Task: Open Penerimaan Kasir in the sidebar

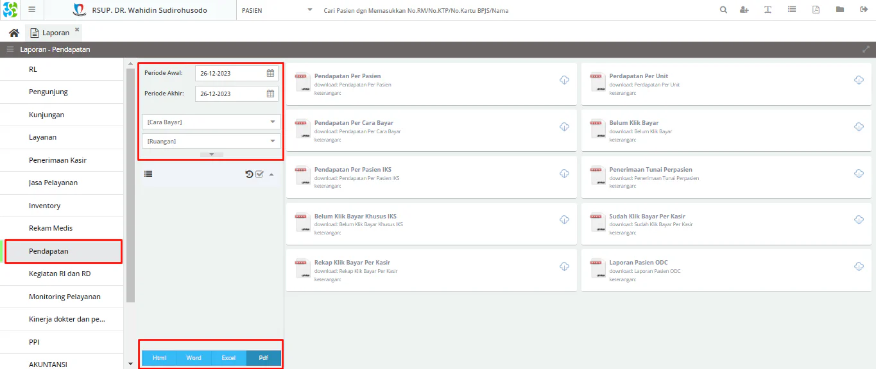Action: (x=61, y=160)
